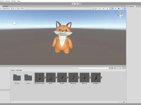
Task: Select the fox character in the Scene view
Action: [62, 37]
